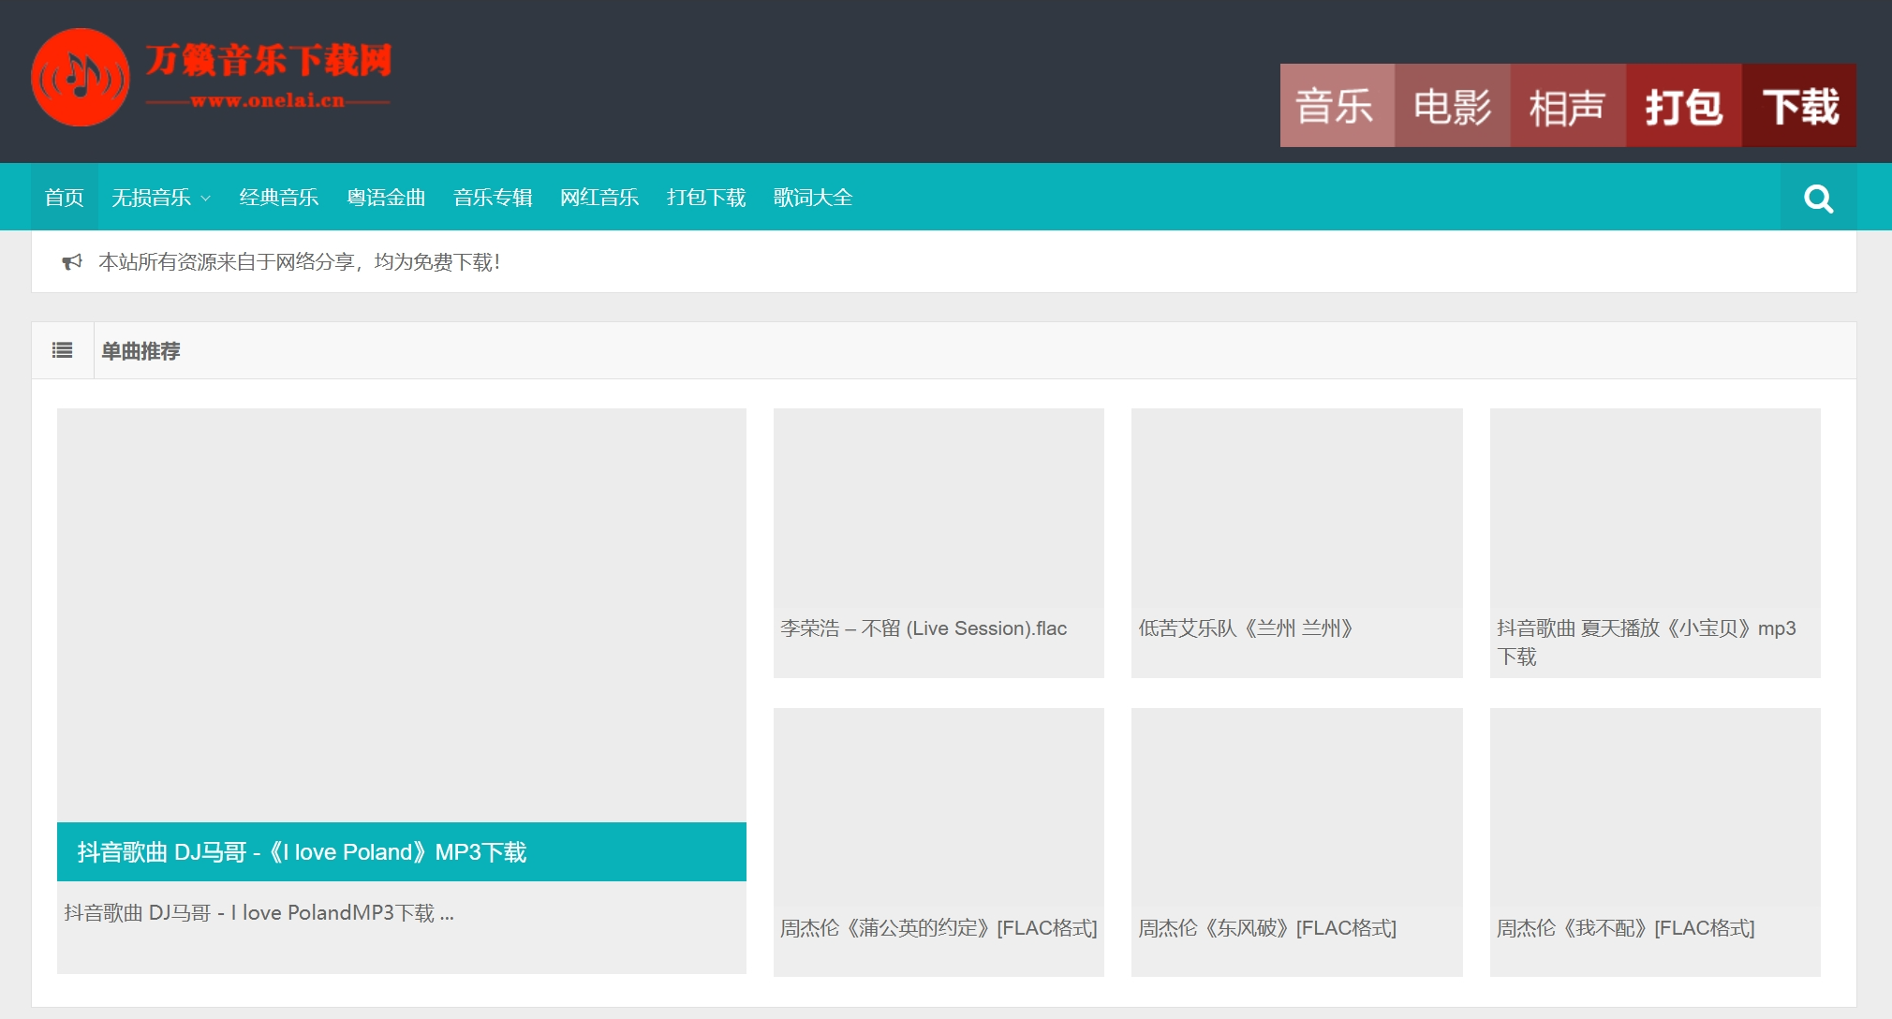
Task: Click the 低苦艾乐队《兰州 兰州》thumbnail
Action: coord(1296,508)
